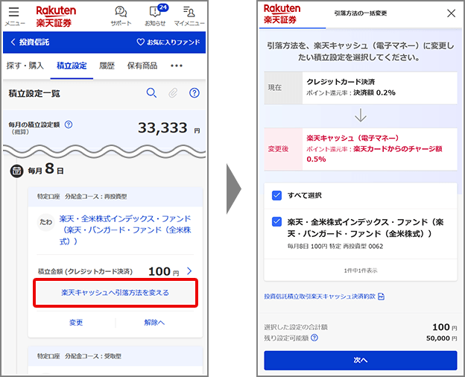The image size is (465, 377).
Task: Click 楽天キャッシュ(電子マネー) after-change row
Action: pos(361,149)
